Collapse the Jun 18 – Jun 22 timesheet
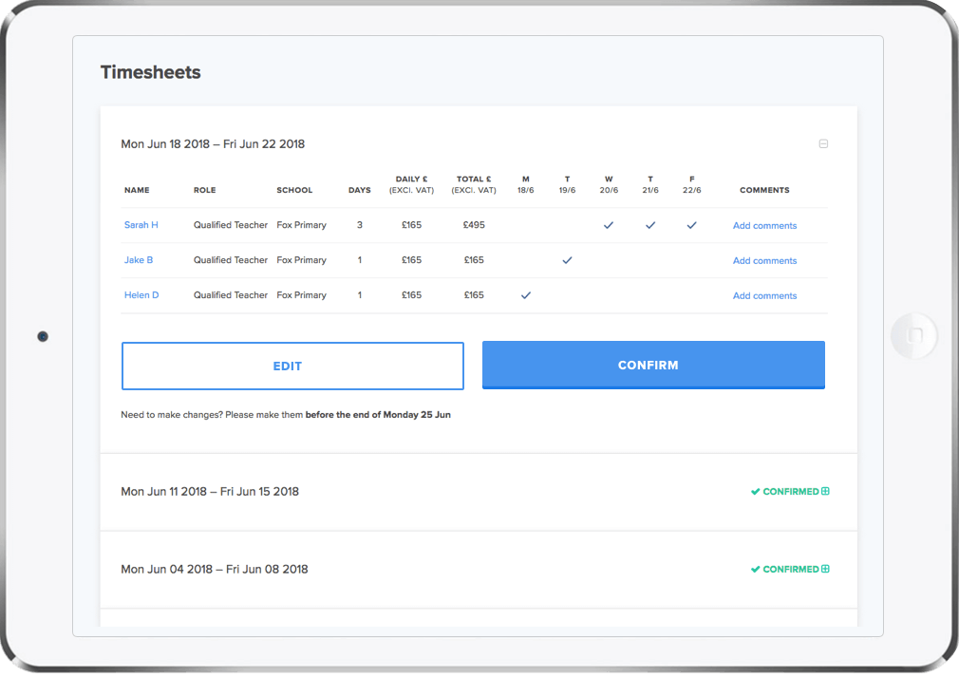The height and width of the screenshot is (677, 959). click(x=823, y=143)
